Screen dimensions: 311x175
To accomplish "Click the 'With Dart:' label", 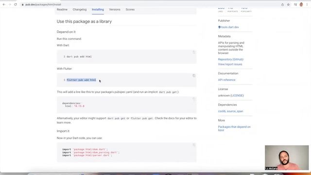I will [63, 45].
